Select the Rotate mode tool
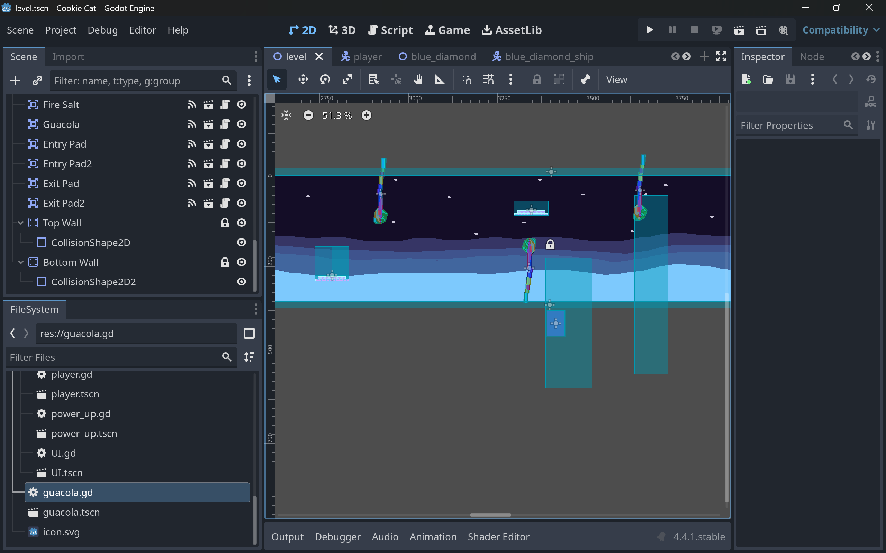Viewport: 886px width, 553px height. [x=325, y=79]
